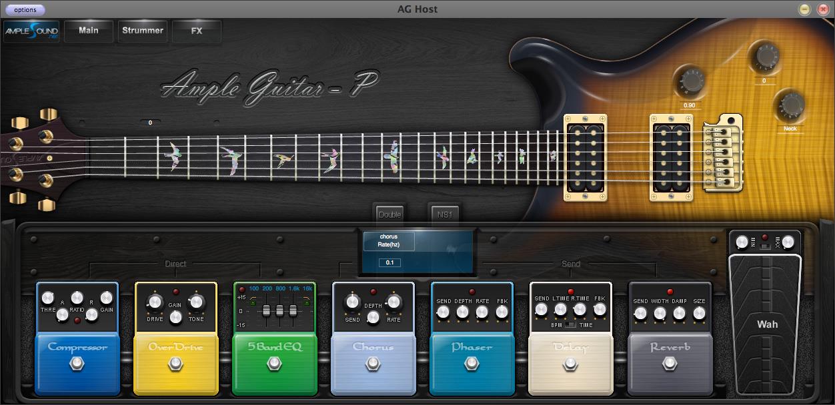The height and width of the screenshot is (405, 835).
Task: Enable the Delay pedal footswitch
Action: (x=570, y=364)
